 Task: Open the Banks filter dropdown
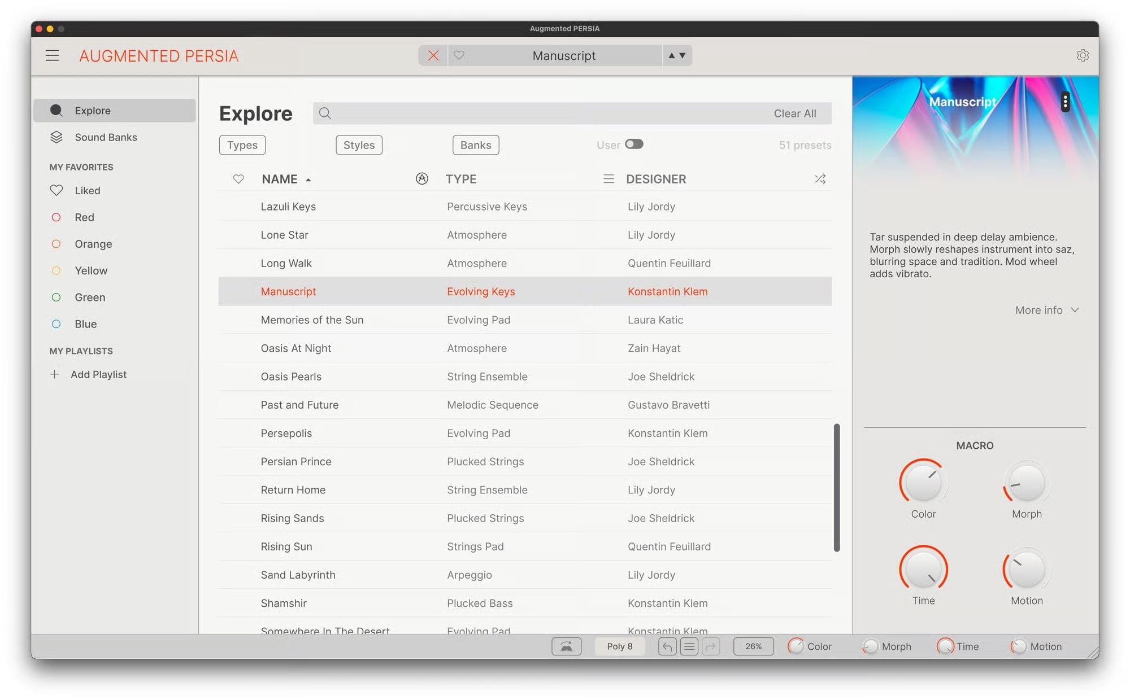(x=475, y=145)
